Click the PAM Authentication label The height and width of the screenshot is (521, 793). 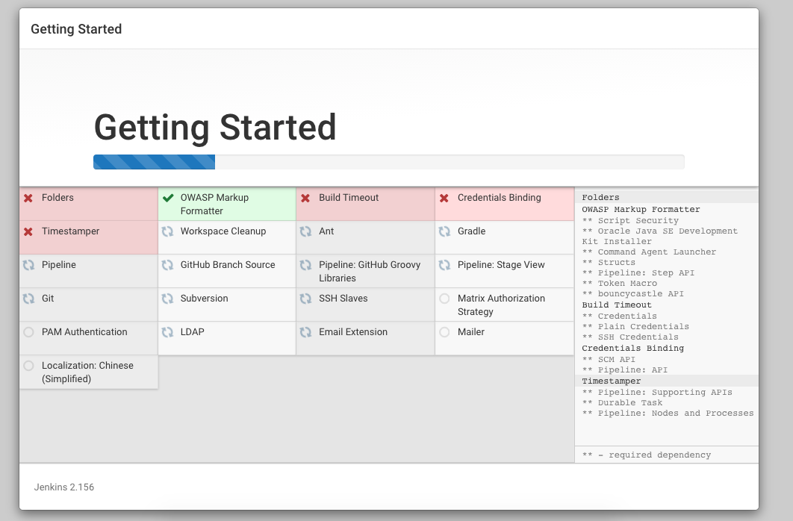click(x=84, y=332)
